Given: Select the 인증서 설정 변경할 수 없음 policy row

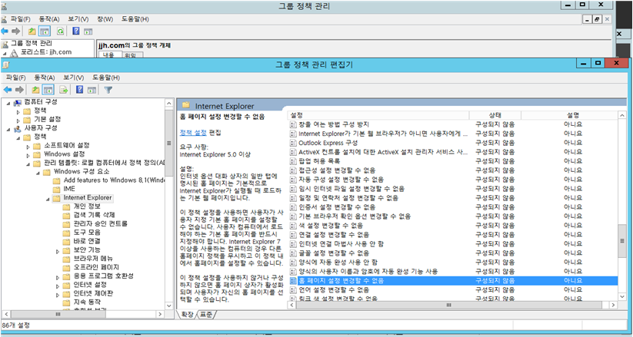Looking at the screenshot, I should pos(453,207).
